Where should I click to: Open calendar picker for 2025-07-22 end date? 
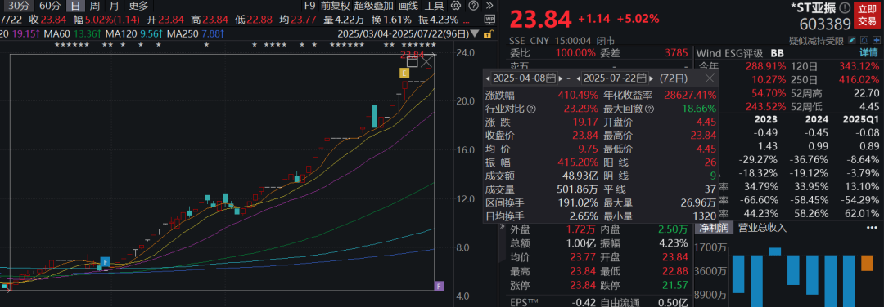coord(643,78)
